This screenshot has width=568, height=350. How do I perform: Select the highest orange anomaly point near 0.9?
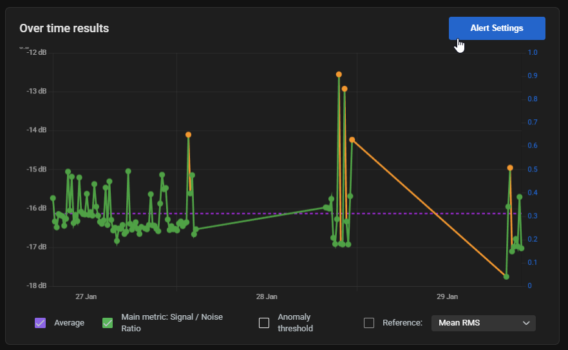point(339,75)
